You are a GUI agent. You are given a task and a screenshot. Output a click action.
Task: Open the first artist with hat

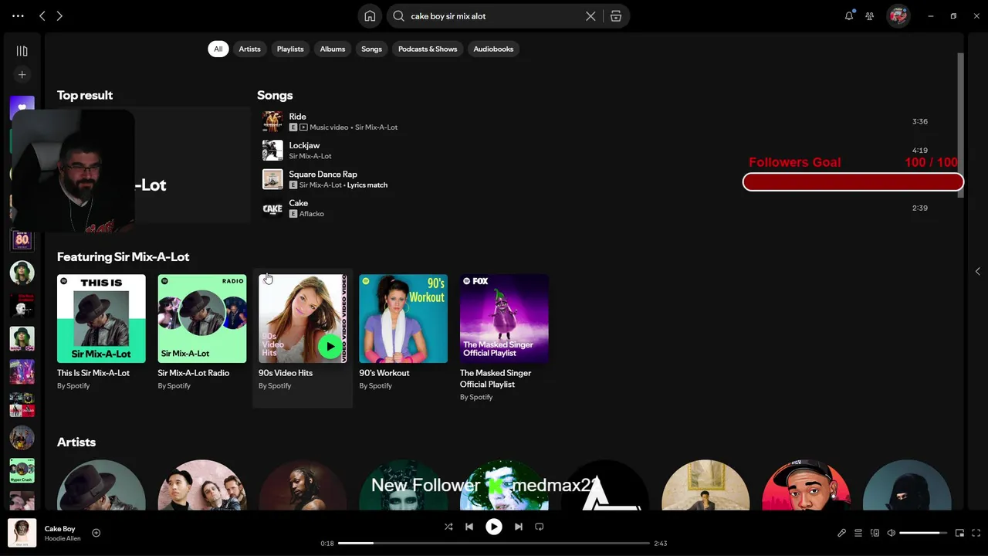[101, 485]
